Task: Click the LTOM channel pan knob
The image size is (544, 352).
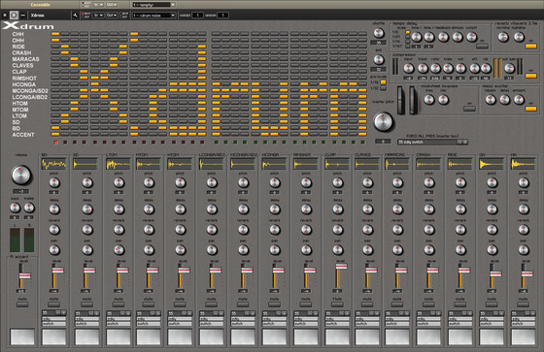Action: pyautogui.click(x=119, y=249)
